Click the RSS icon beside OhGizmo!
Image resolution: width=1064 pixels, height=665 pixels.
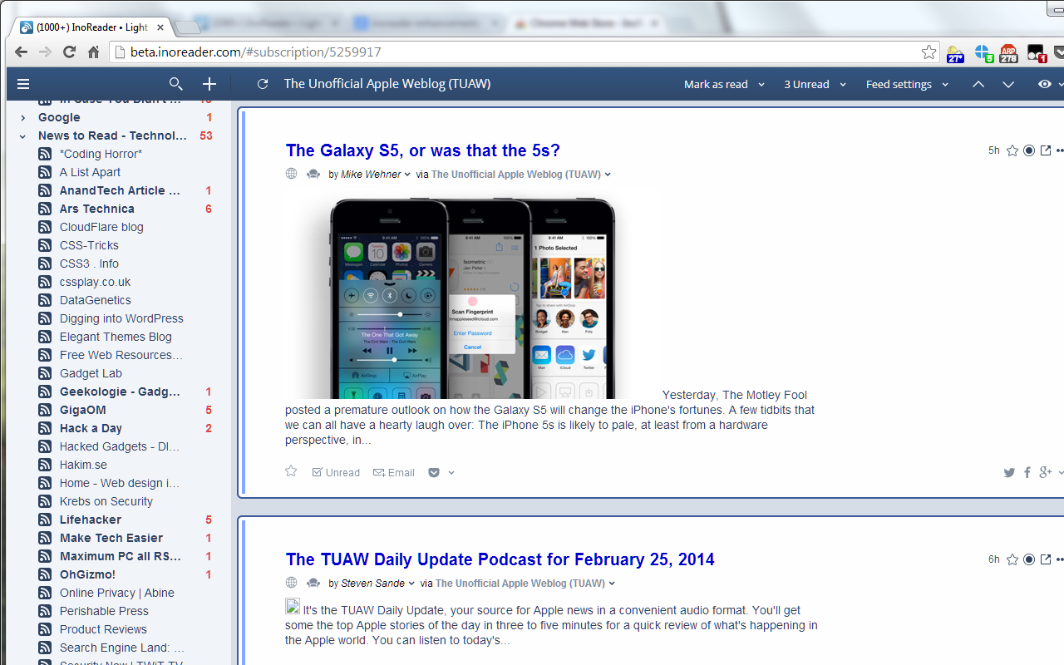coord(45,574)
